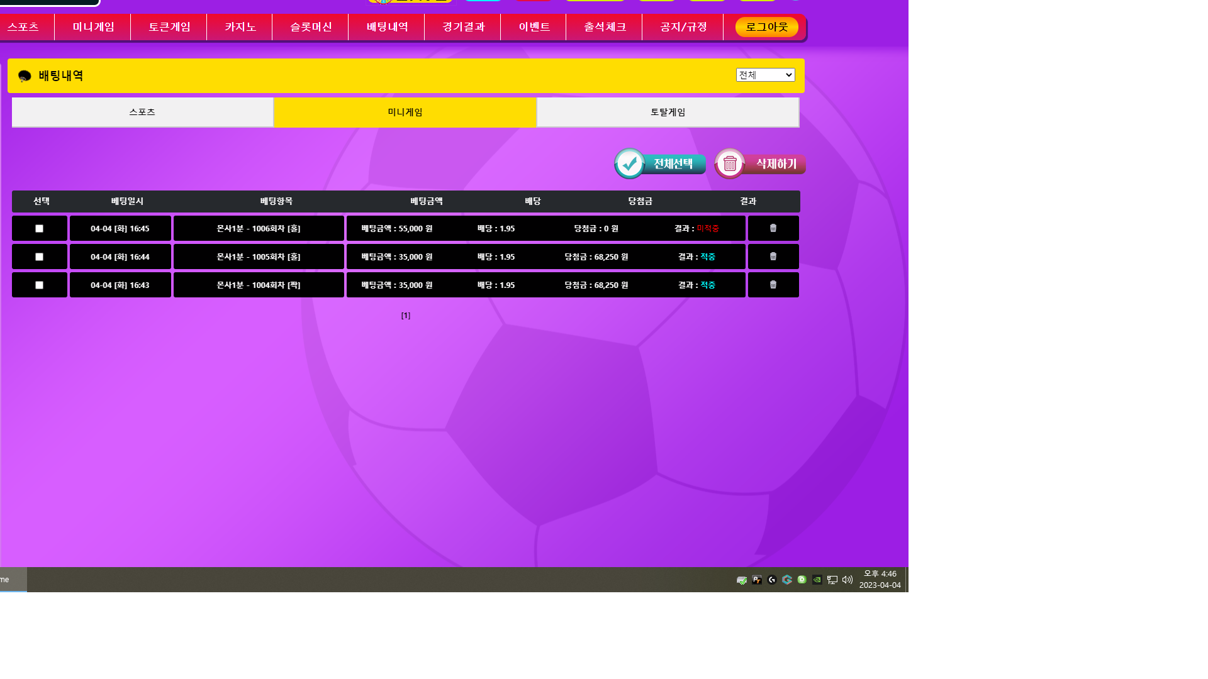Click the trash icon on the 1006회차 row
This screenshot has width=1208, height=679.
click(x=773, y=228)
